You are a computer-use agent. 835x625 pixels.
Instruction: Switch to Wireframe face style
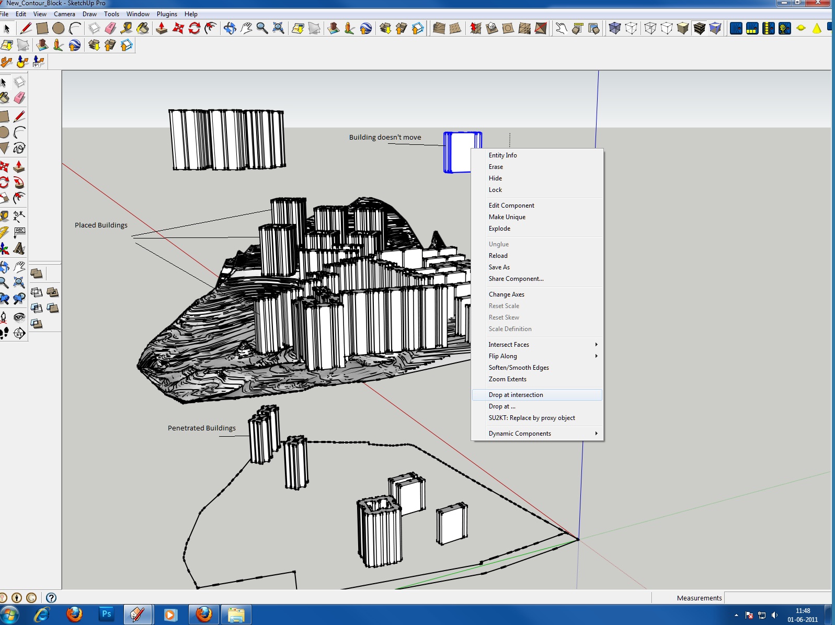click(650, 28)
